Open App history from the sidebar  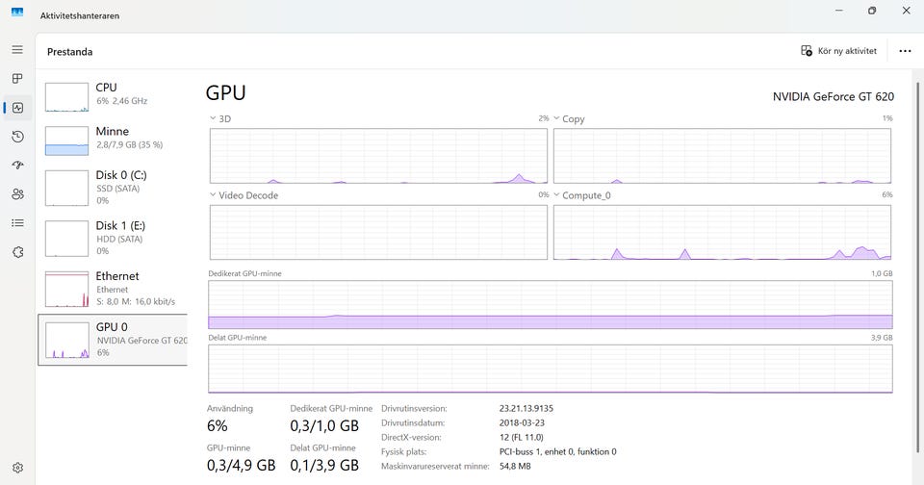pyautogui.click(x=17, y=137)
